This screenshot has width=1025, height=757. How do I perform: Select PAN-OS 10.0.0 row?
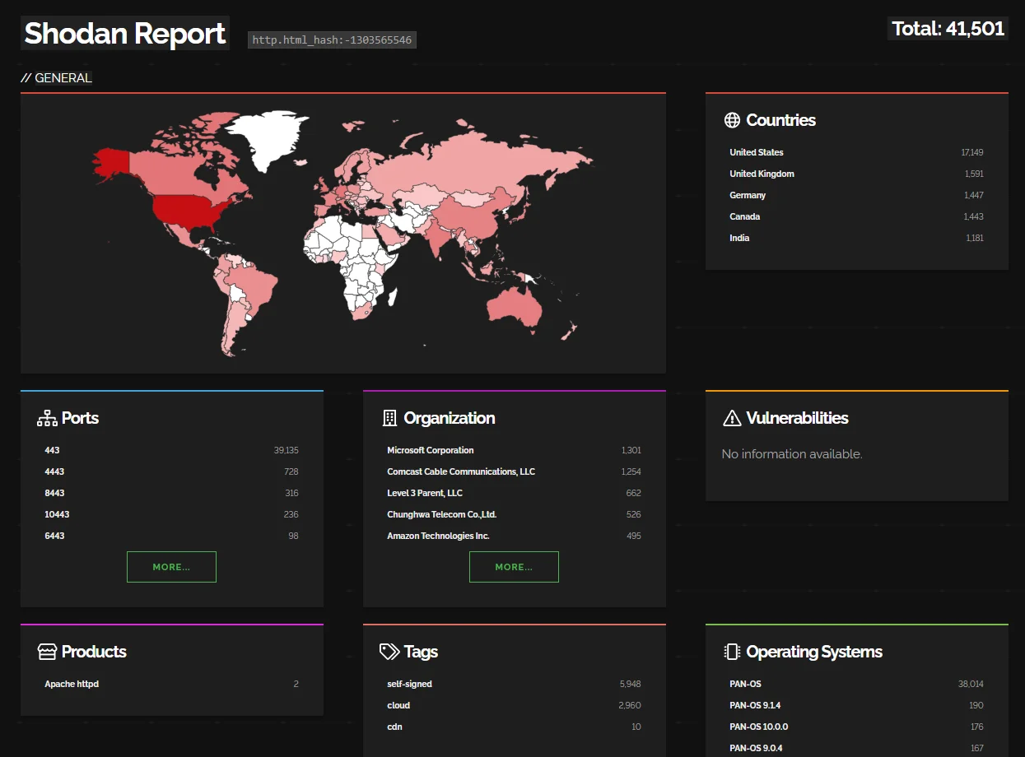click(x=856, y=727)
